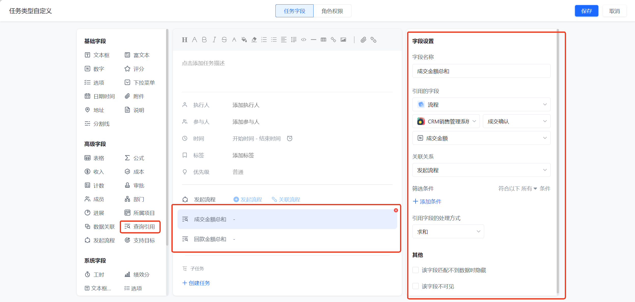Add the 支持目标 field
This screenshot has width=635, height=302.
tap(140, 240)
